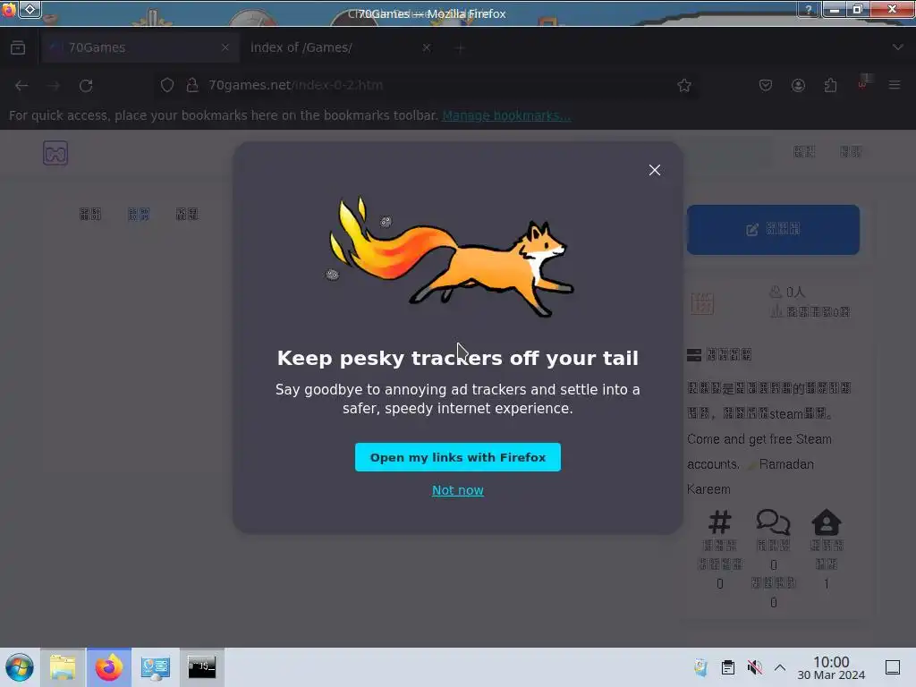This screenshot has width=916, height=687.
Task: Open the clipboard tray icon
Action: click(728, 667)
